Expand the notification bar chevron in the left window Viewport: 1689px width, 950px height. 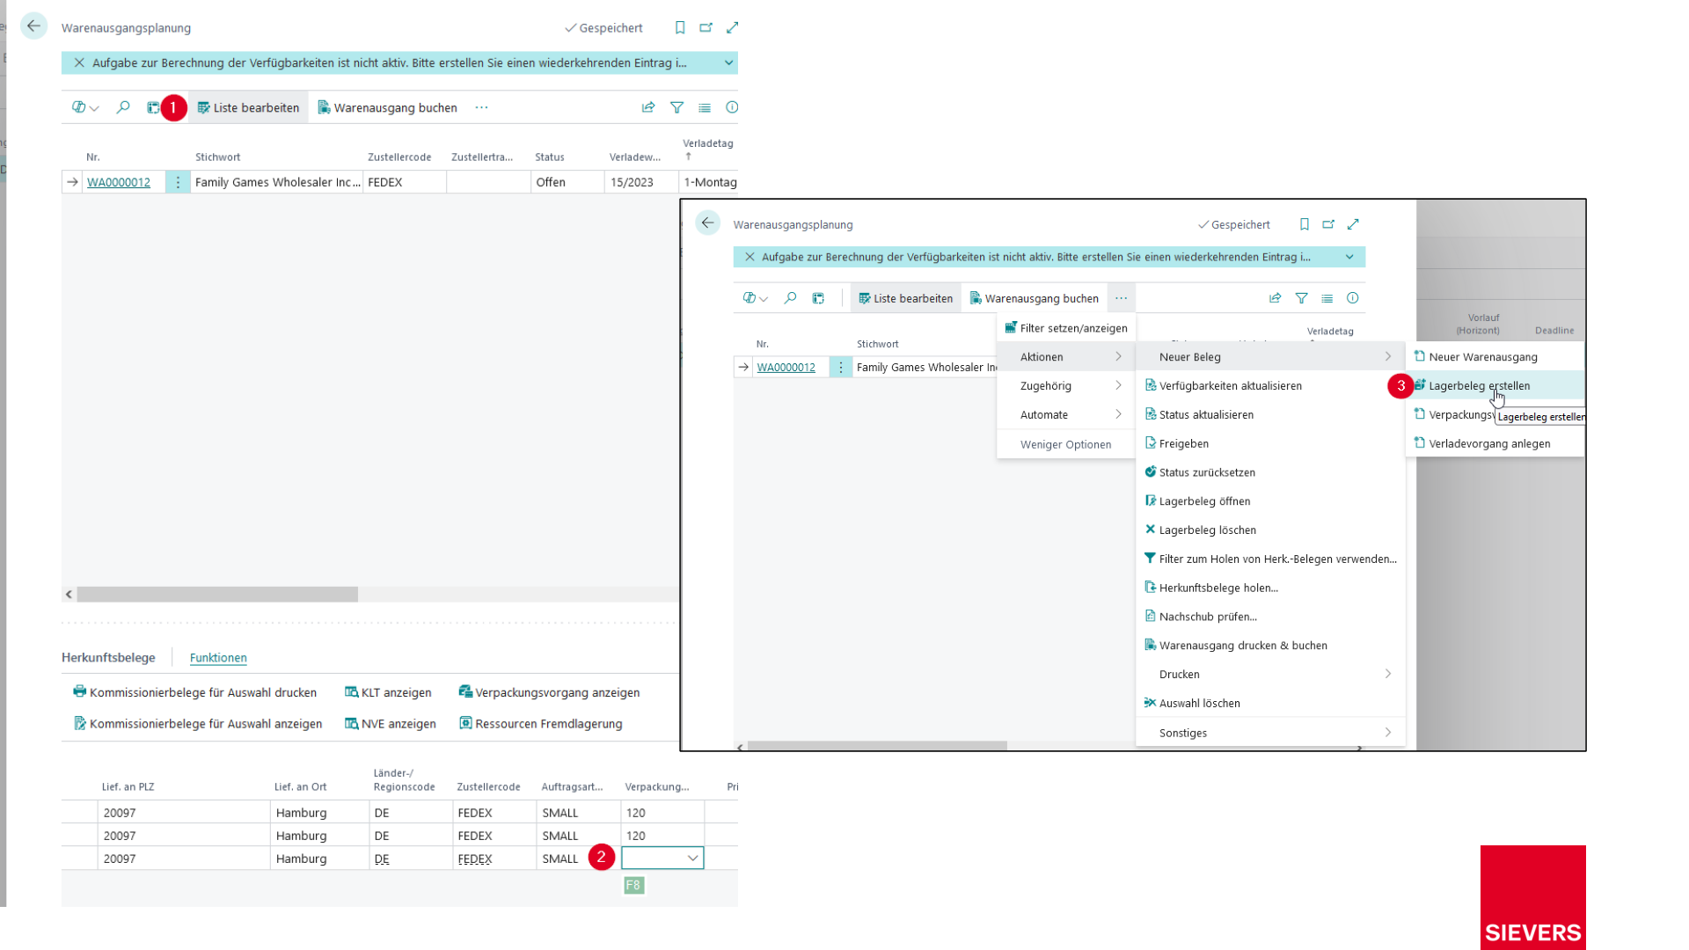(x=728, y=62)
